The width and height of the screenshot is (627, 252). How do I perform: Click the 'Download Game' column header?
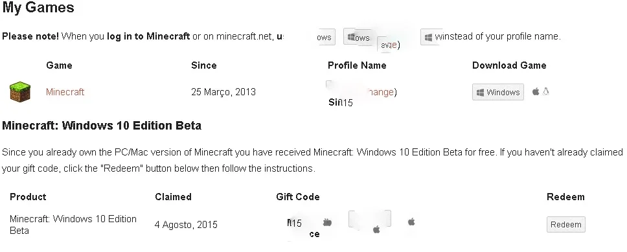click(x=509, y=65)
